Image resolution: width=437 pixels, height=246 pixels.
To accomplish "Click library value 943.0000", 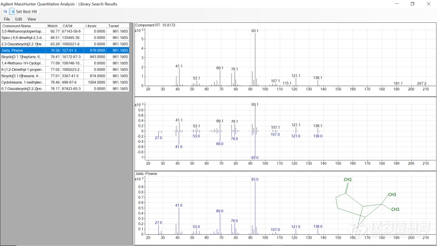I will [95, 57].
